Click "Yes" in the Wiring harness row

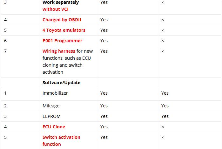[x=104, y=51]
